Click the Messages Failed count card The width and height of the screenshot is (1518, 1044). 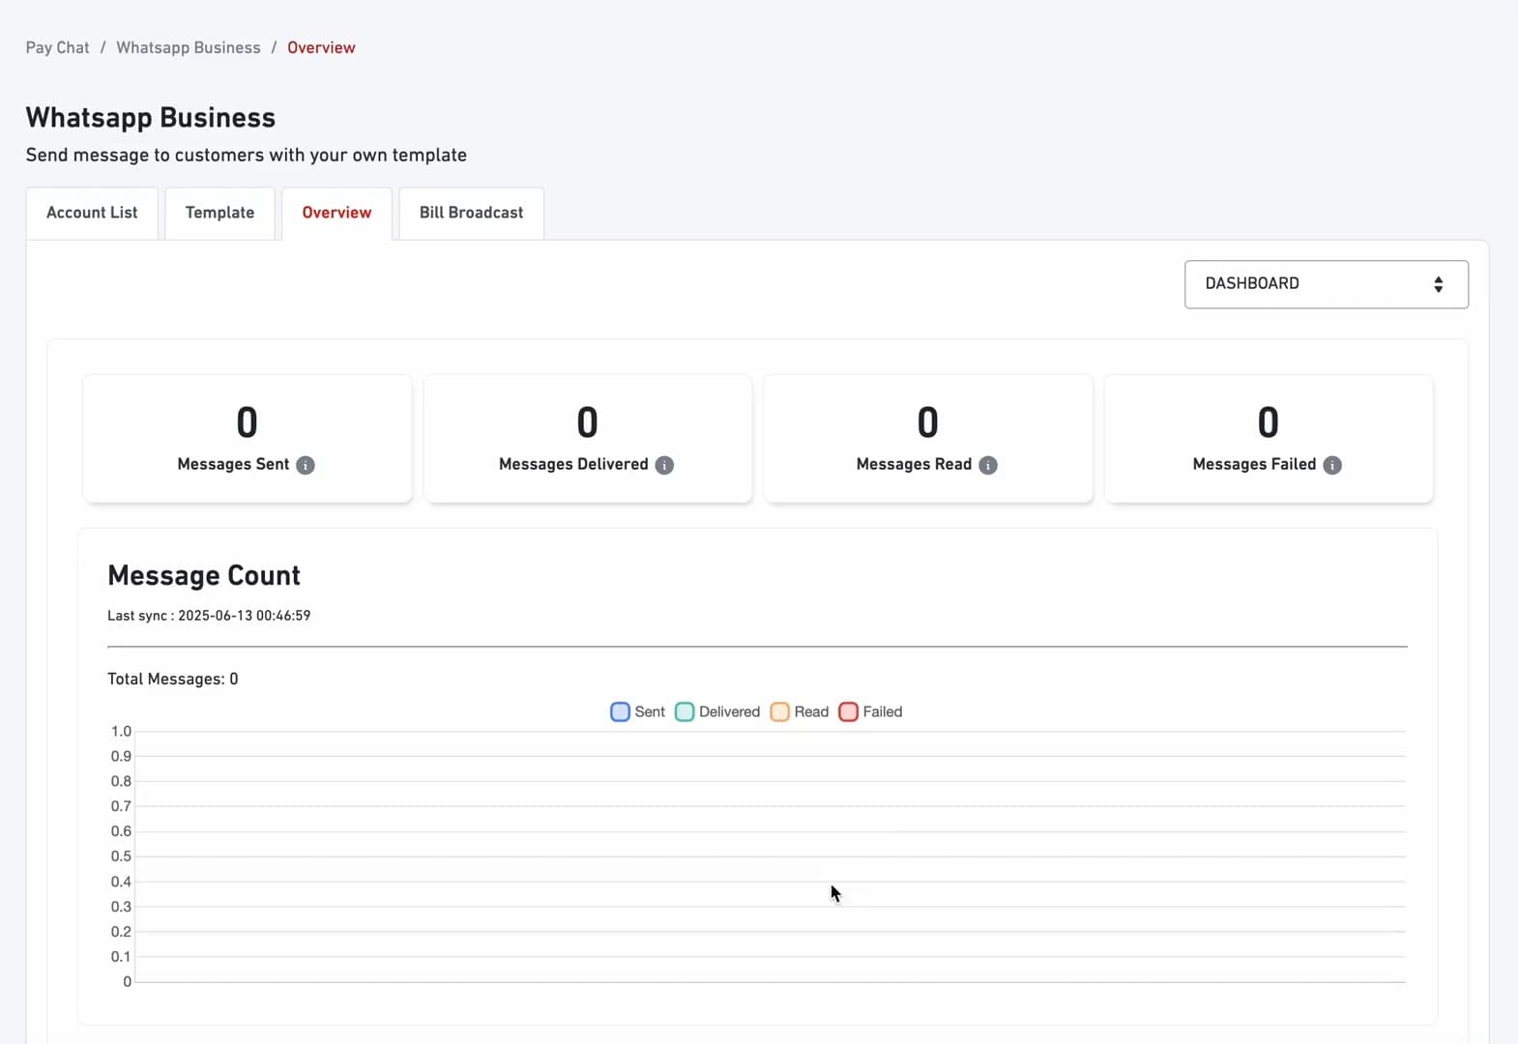1269,439
